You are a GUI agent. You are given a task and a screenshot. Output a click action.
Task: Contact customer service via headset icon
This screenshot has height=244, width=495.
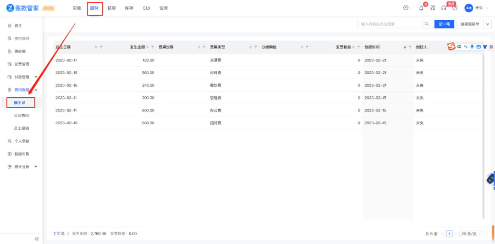(x=444, y=8)
